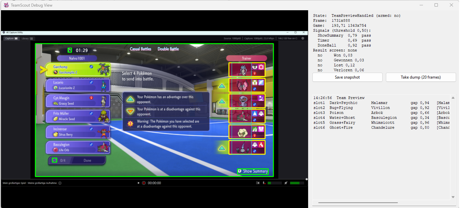460x208 pixels.
Task: Click the slot4 Basculegion log row
Action: (x=382, y=118)
